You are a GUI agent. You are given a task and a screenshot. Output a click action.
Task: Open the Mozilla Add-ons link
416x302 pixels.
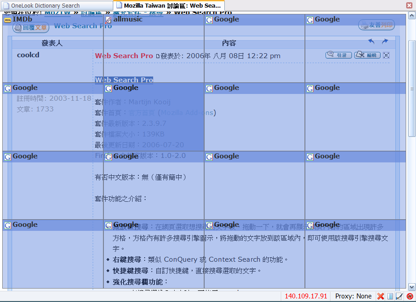pyautogui.click(x=187, y=113)
